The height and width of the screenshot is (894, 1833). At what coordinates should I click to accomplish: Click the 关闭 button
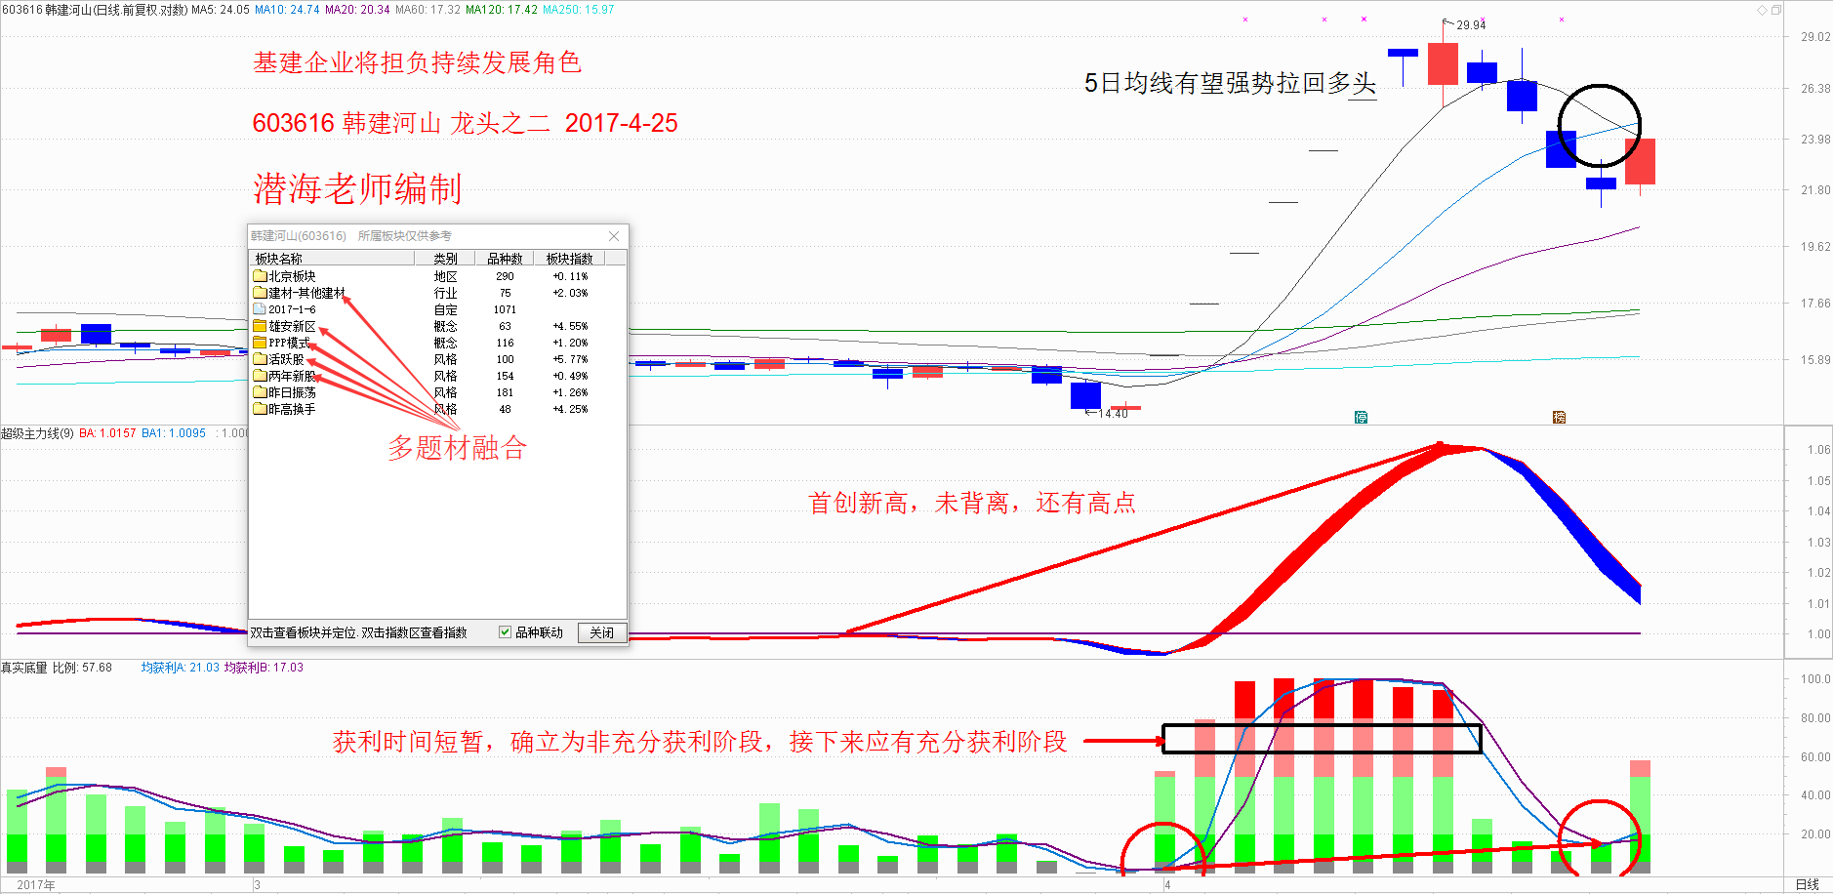601,632
